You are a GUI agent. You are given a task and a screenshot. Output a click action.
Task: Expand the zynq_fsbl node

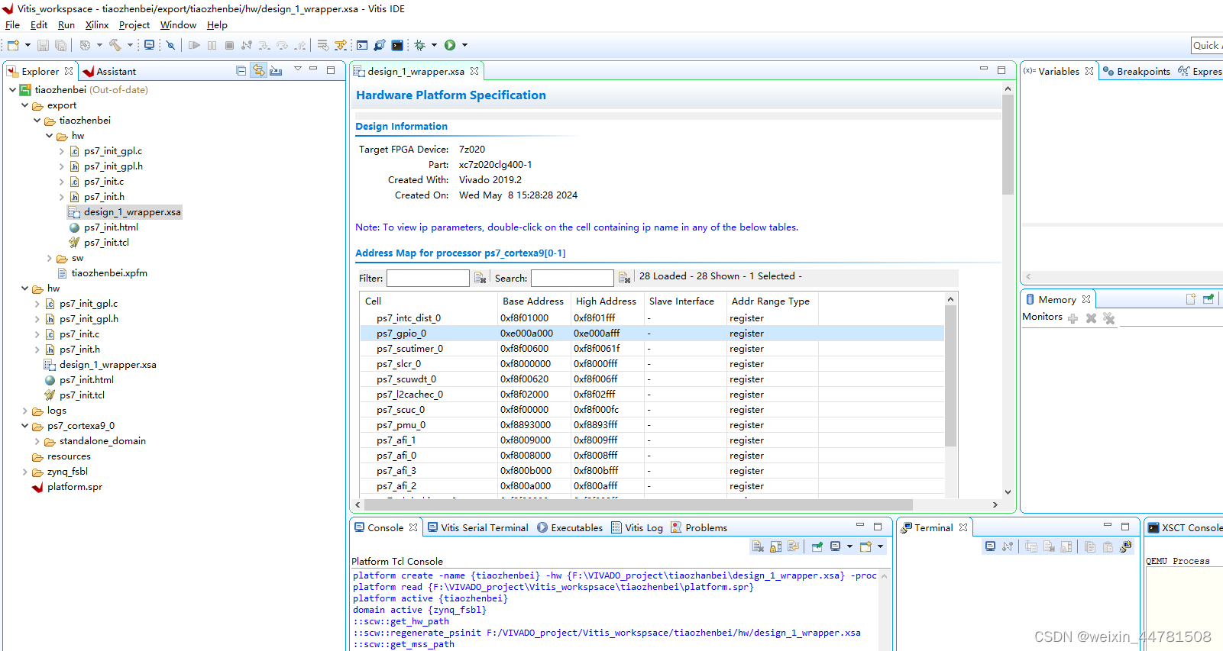coord(25,472)
